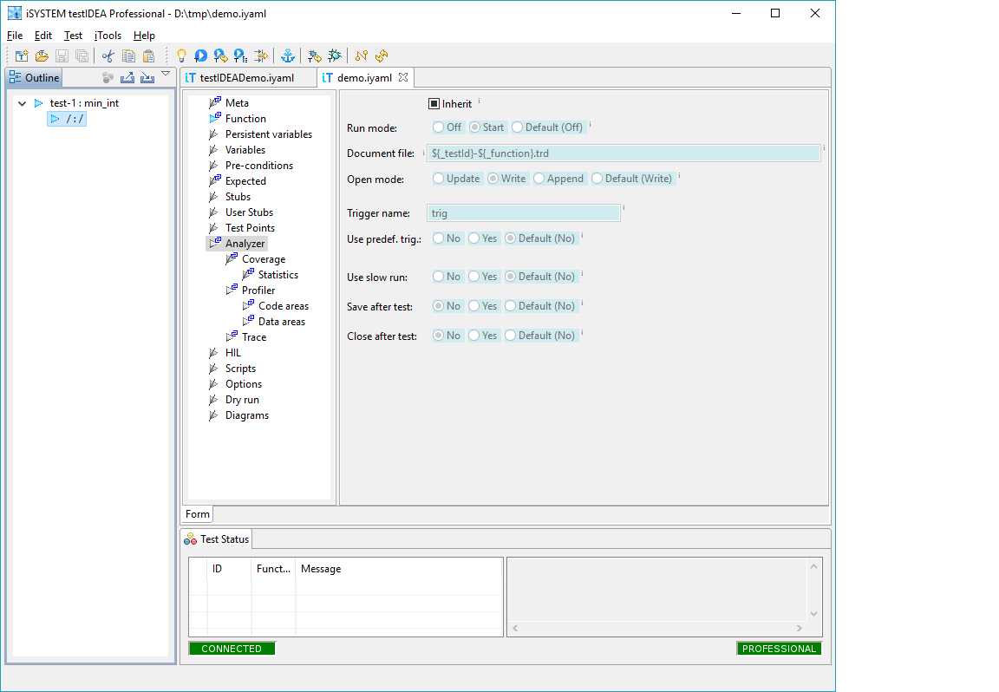
Task: Switch to the testIDEADemo.iyaml tab
Action: tap(246, 78)
